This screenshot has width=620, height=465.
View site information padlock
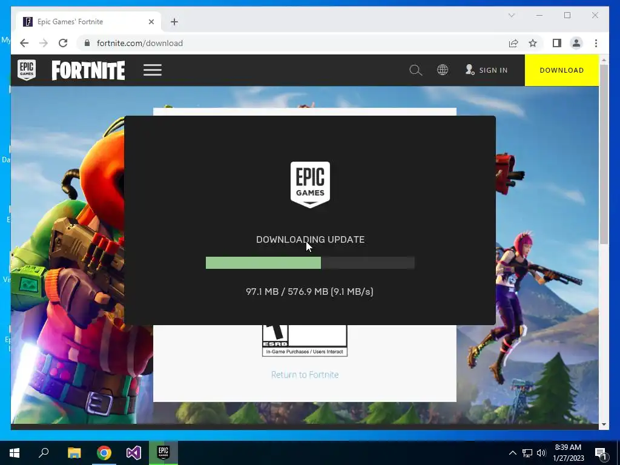(x=87, y=43)
